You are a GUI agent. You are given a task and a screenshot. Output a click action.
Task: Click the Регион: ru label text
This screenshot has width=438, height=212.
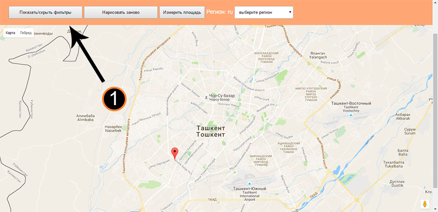[x=219, y=12]
